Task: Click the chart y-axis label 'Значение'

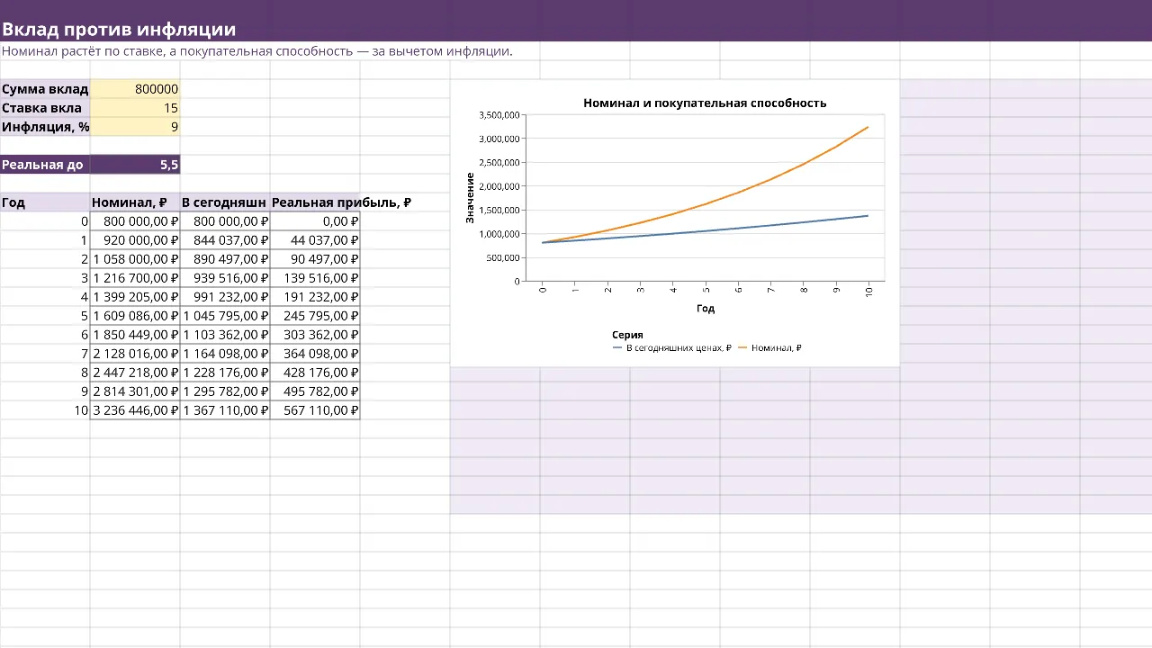Action: [470, 198]
